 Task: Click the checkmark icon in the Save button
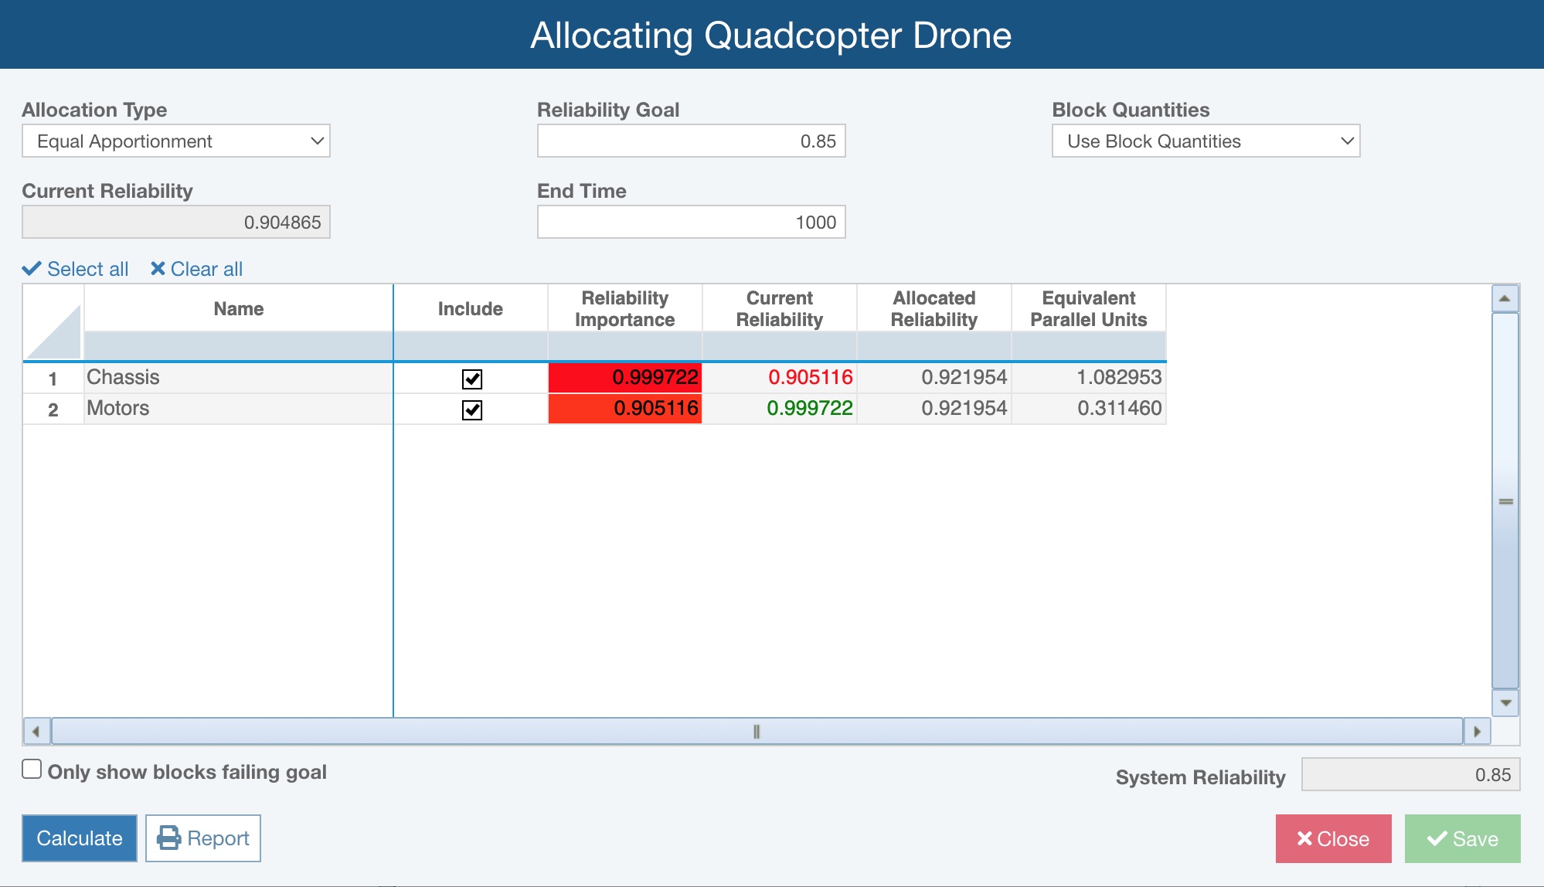1439,838
